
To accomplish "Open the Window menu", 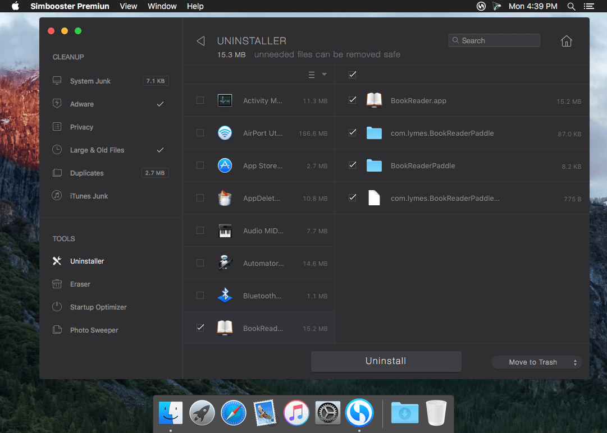I will (x=162, y=6).
